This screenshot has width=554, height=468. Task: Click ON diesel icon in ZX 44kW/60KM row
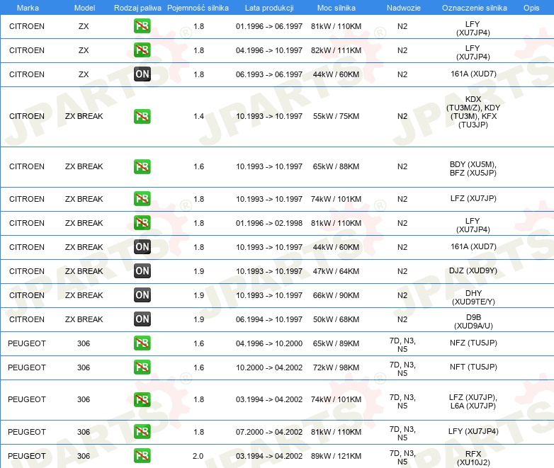pyautogui.click(x=142, y=74)
